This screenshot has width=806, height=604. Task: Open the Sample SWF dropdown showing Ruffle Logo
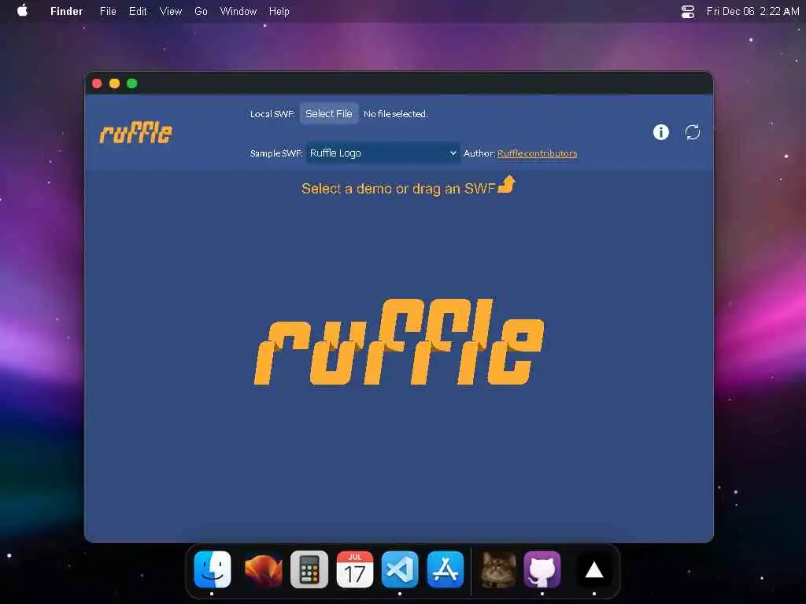pyautogui.click(x=383, y=153)
